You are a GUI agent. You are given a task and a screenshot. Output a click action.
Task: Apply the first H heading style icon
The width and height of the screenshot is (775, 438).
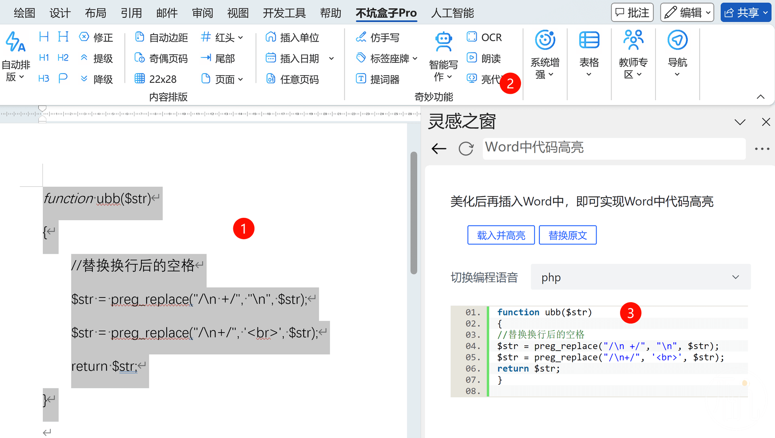coord(44,37)
